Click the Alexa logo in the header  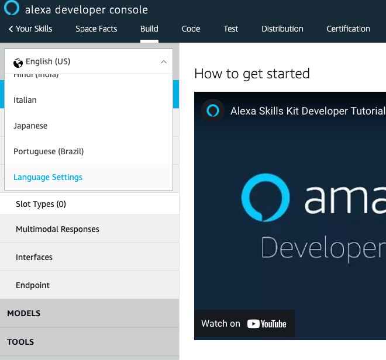tap(12, 9)
